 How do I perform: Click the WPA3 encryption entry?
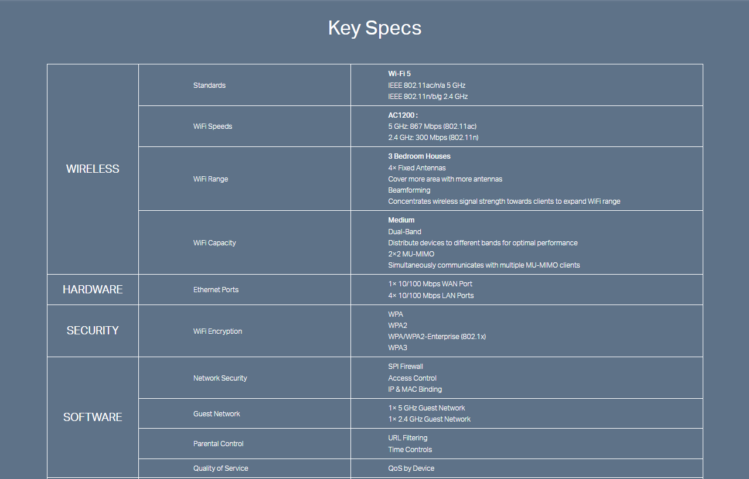(x=397, y=348)
